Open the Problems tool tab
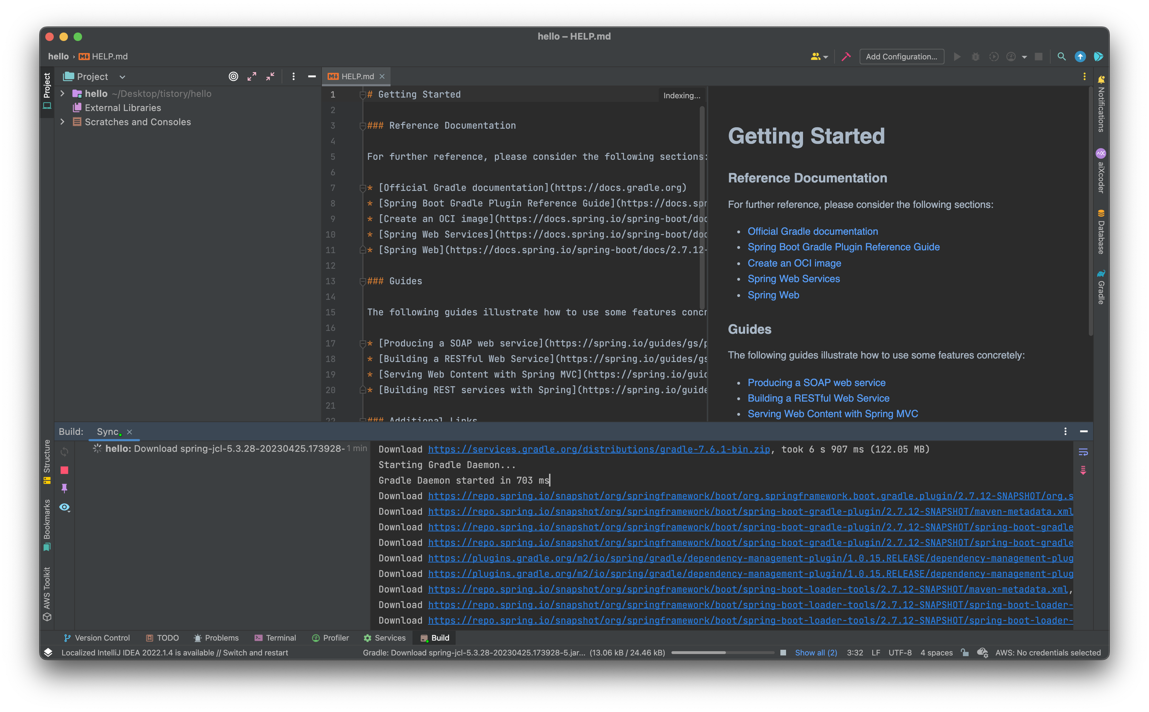This screenshot has width=1149, height=712. (x=216, y=638)
